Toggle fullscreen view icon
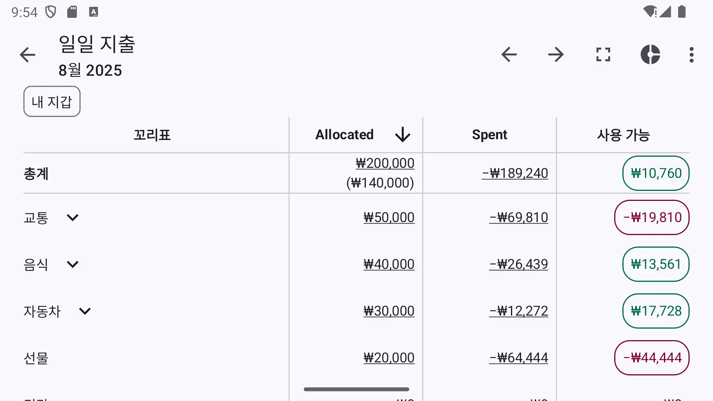 (603, 55)
